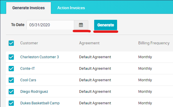Image resolution: width=173 pixels, height=107 pixels.
Task: Open the calendar date picker icon
Action: coord(81,25)
